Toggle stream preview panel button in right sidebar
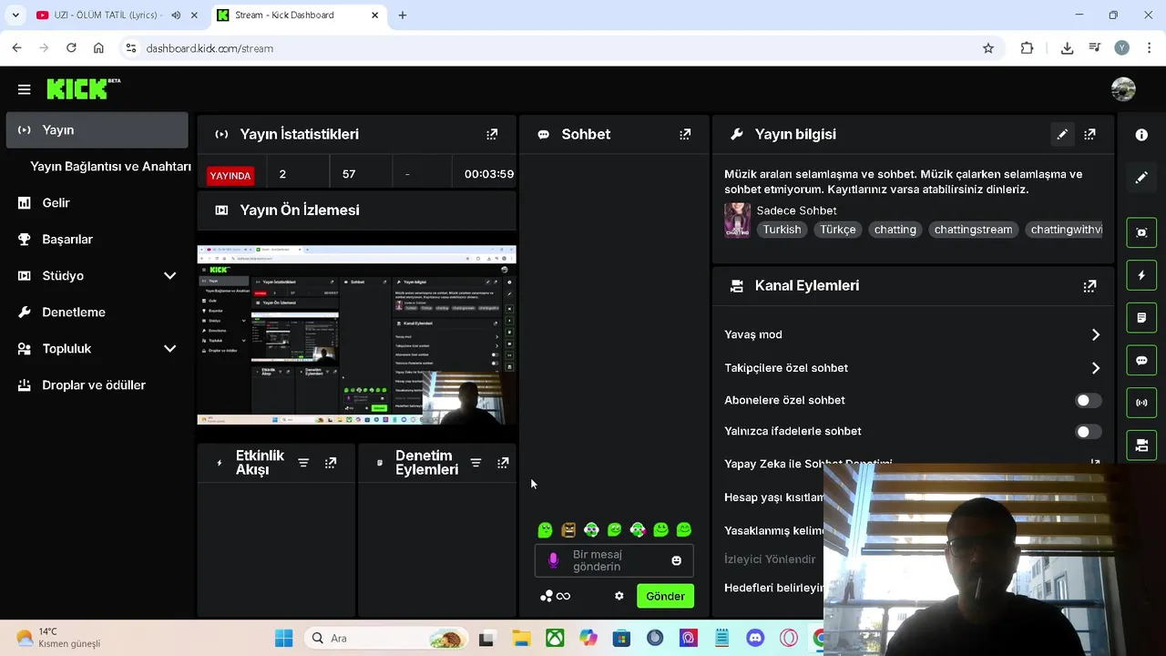Viewport: 1166px width, 656px height. tap(1141, 232)
